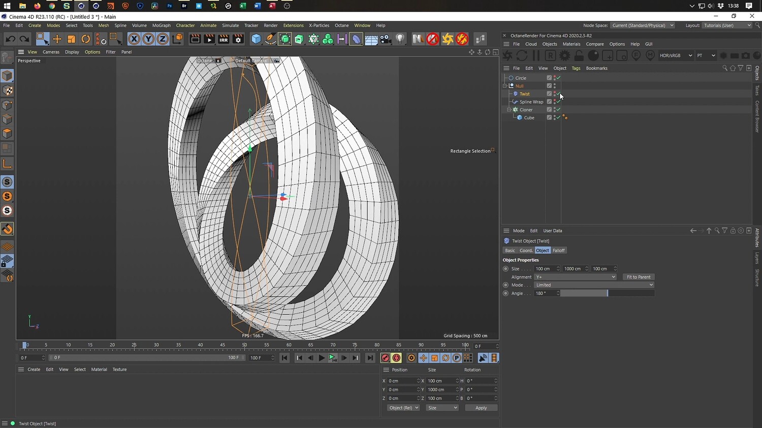The height and width of the screenshot is (428, 762).
Task: Click the Angle slider bar
Action: click(x=607, y=293)
